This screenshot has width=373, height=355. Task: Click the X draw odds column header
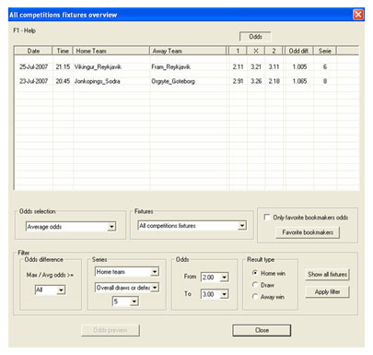[x=256, y=51]
